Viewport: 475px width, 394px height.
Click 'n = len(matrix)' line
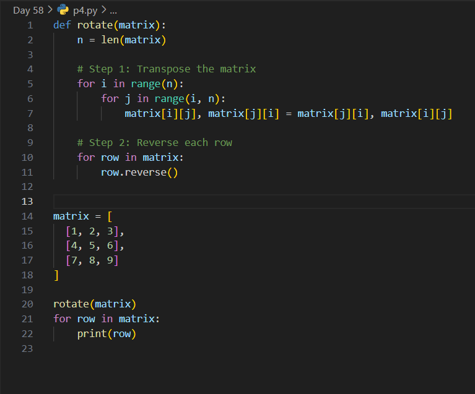tap(122, 40)
